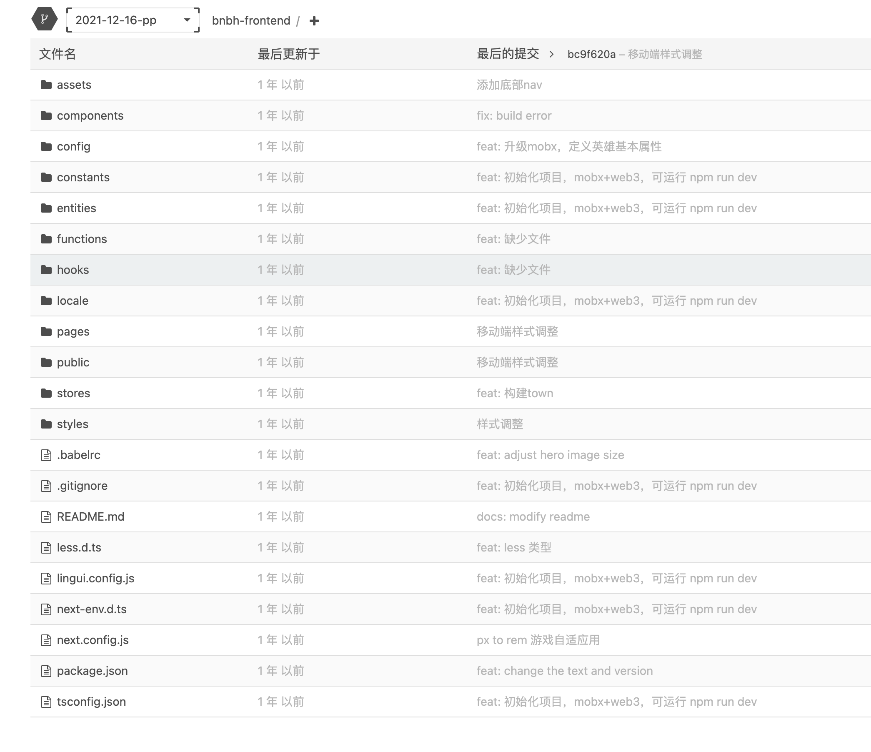
Task: Click the README.md file icon
Action: click(46, 516)
